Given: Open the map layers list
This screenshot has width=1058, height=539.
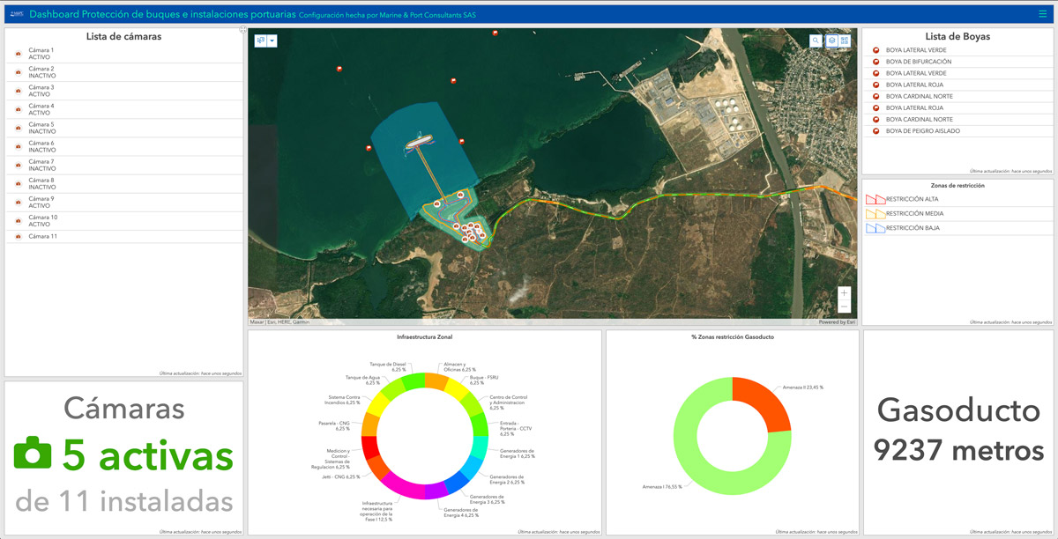Looking at the screenshot, I should click(x=831, y=41).
